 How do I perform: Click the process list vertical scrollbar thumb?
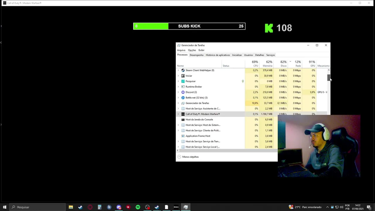point(329,77)
